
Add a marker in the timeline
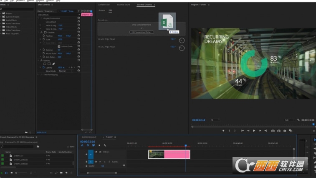click(99, 145)
